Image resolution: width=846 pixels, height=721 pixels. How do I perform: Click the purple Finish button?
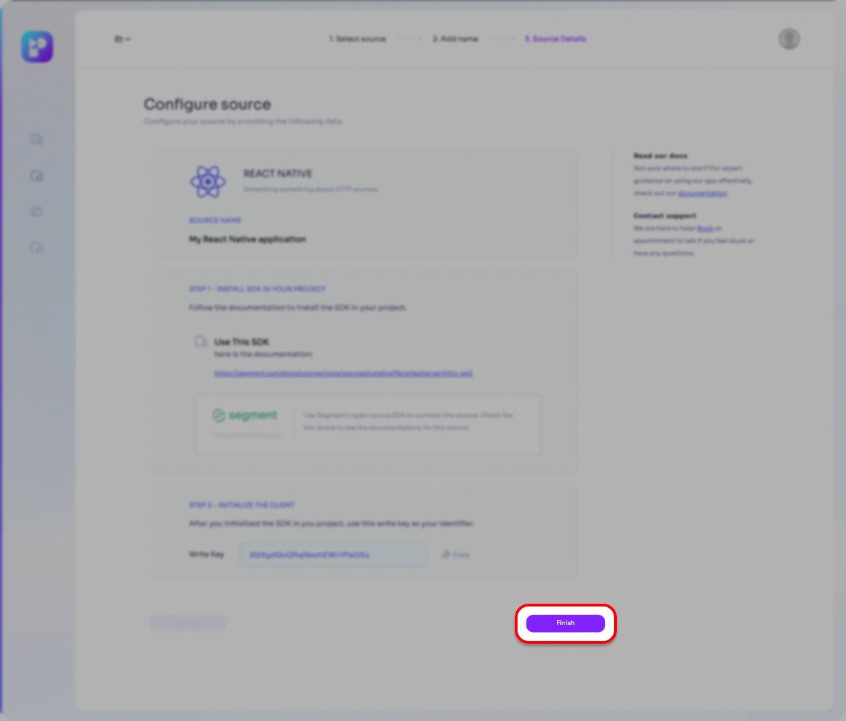pyautogui.click(x=565, y=623)
